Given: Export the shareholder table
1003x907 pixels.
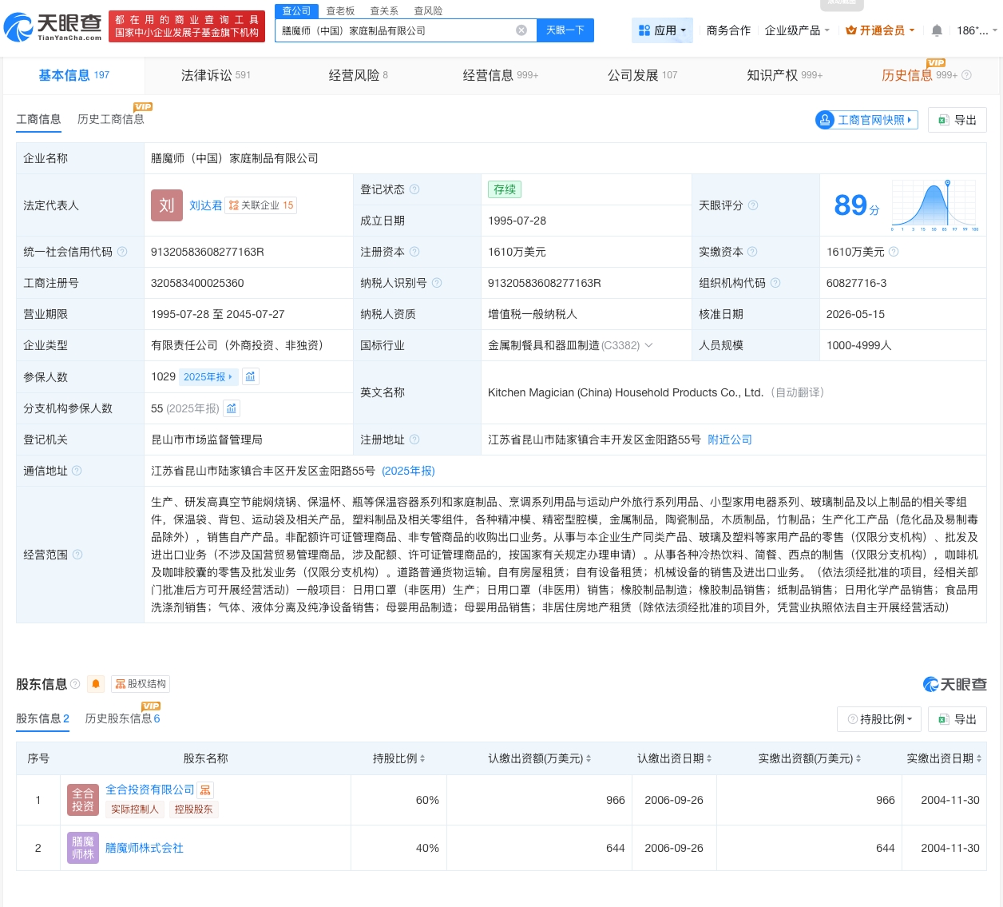Looking at the screenshot, I should [x=957, y=719].
